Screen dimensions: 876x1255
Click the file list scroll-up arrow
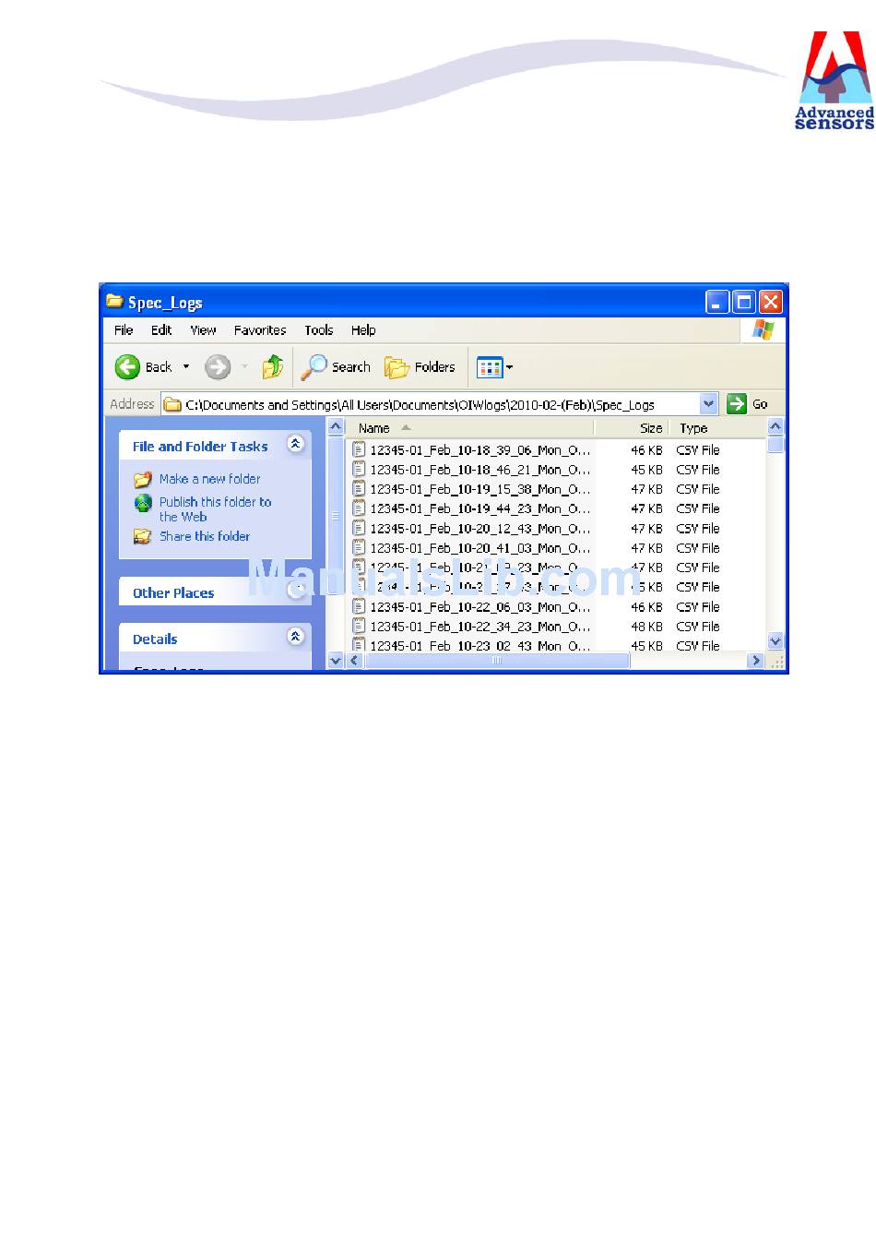(x=775, y=426)
